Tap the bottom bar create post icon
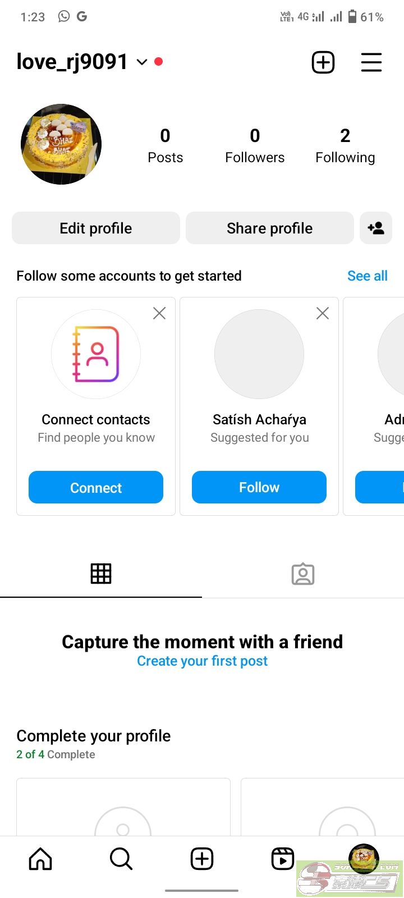The height and width of the screenshot is (898, 404). pyautogui.click(x=202, y=859)
